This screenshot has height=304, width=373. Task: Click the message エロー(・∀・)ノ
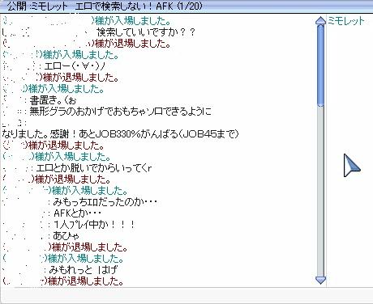tap(75, 66)
